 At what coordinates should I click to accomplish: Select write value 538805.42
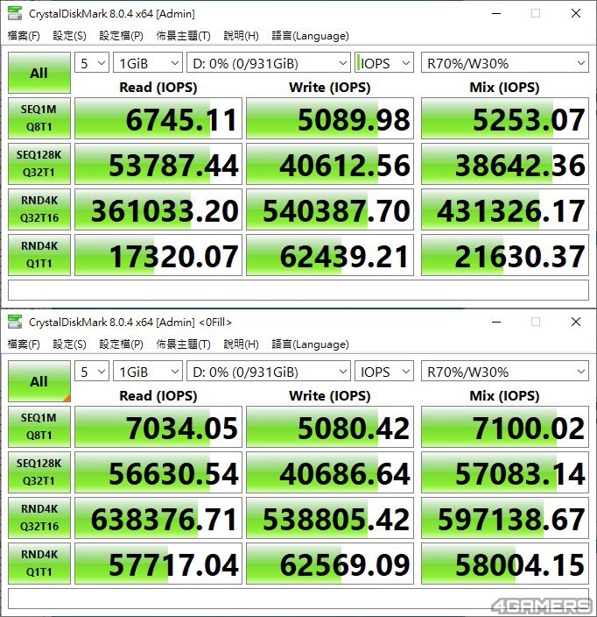[x=330, y=518]
